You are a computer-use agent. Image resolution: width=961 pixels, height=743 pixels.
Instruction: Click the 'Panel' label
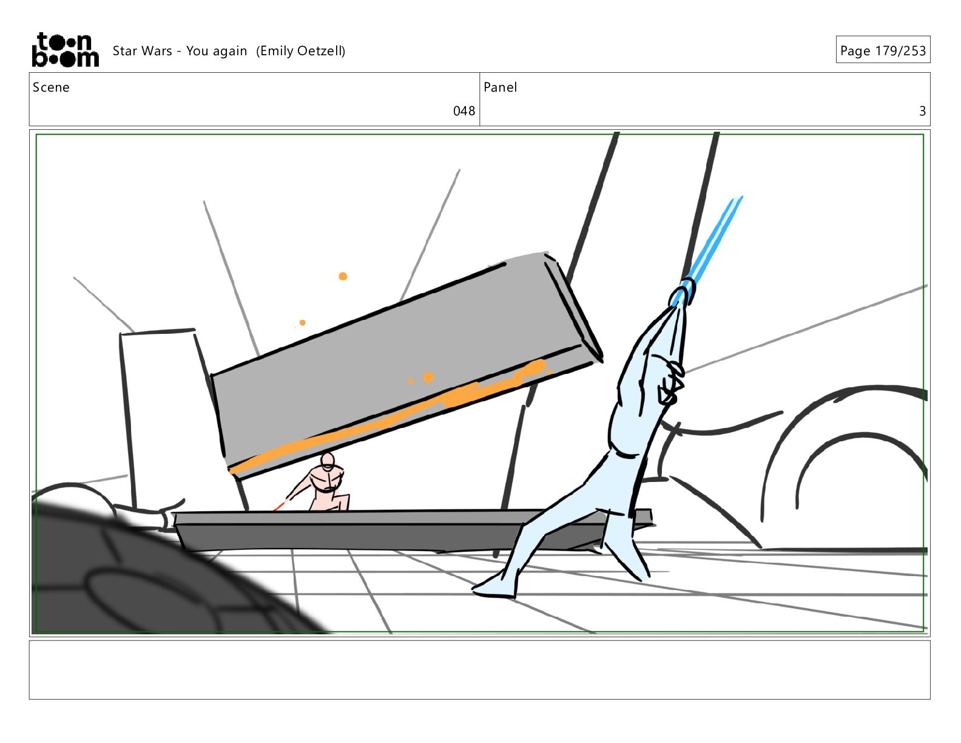500,87
